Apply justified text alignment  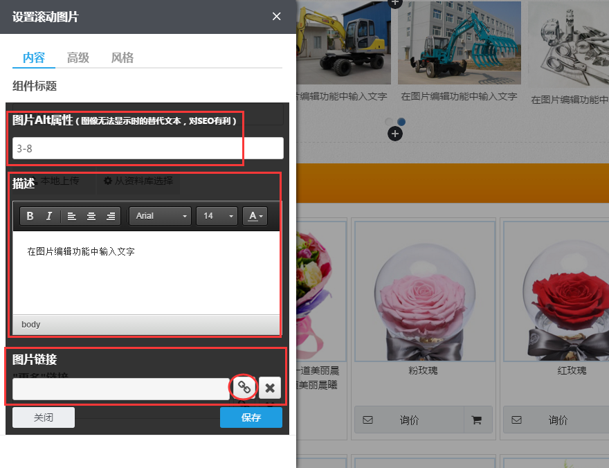pos(111,215)
